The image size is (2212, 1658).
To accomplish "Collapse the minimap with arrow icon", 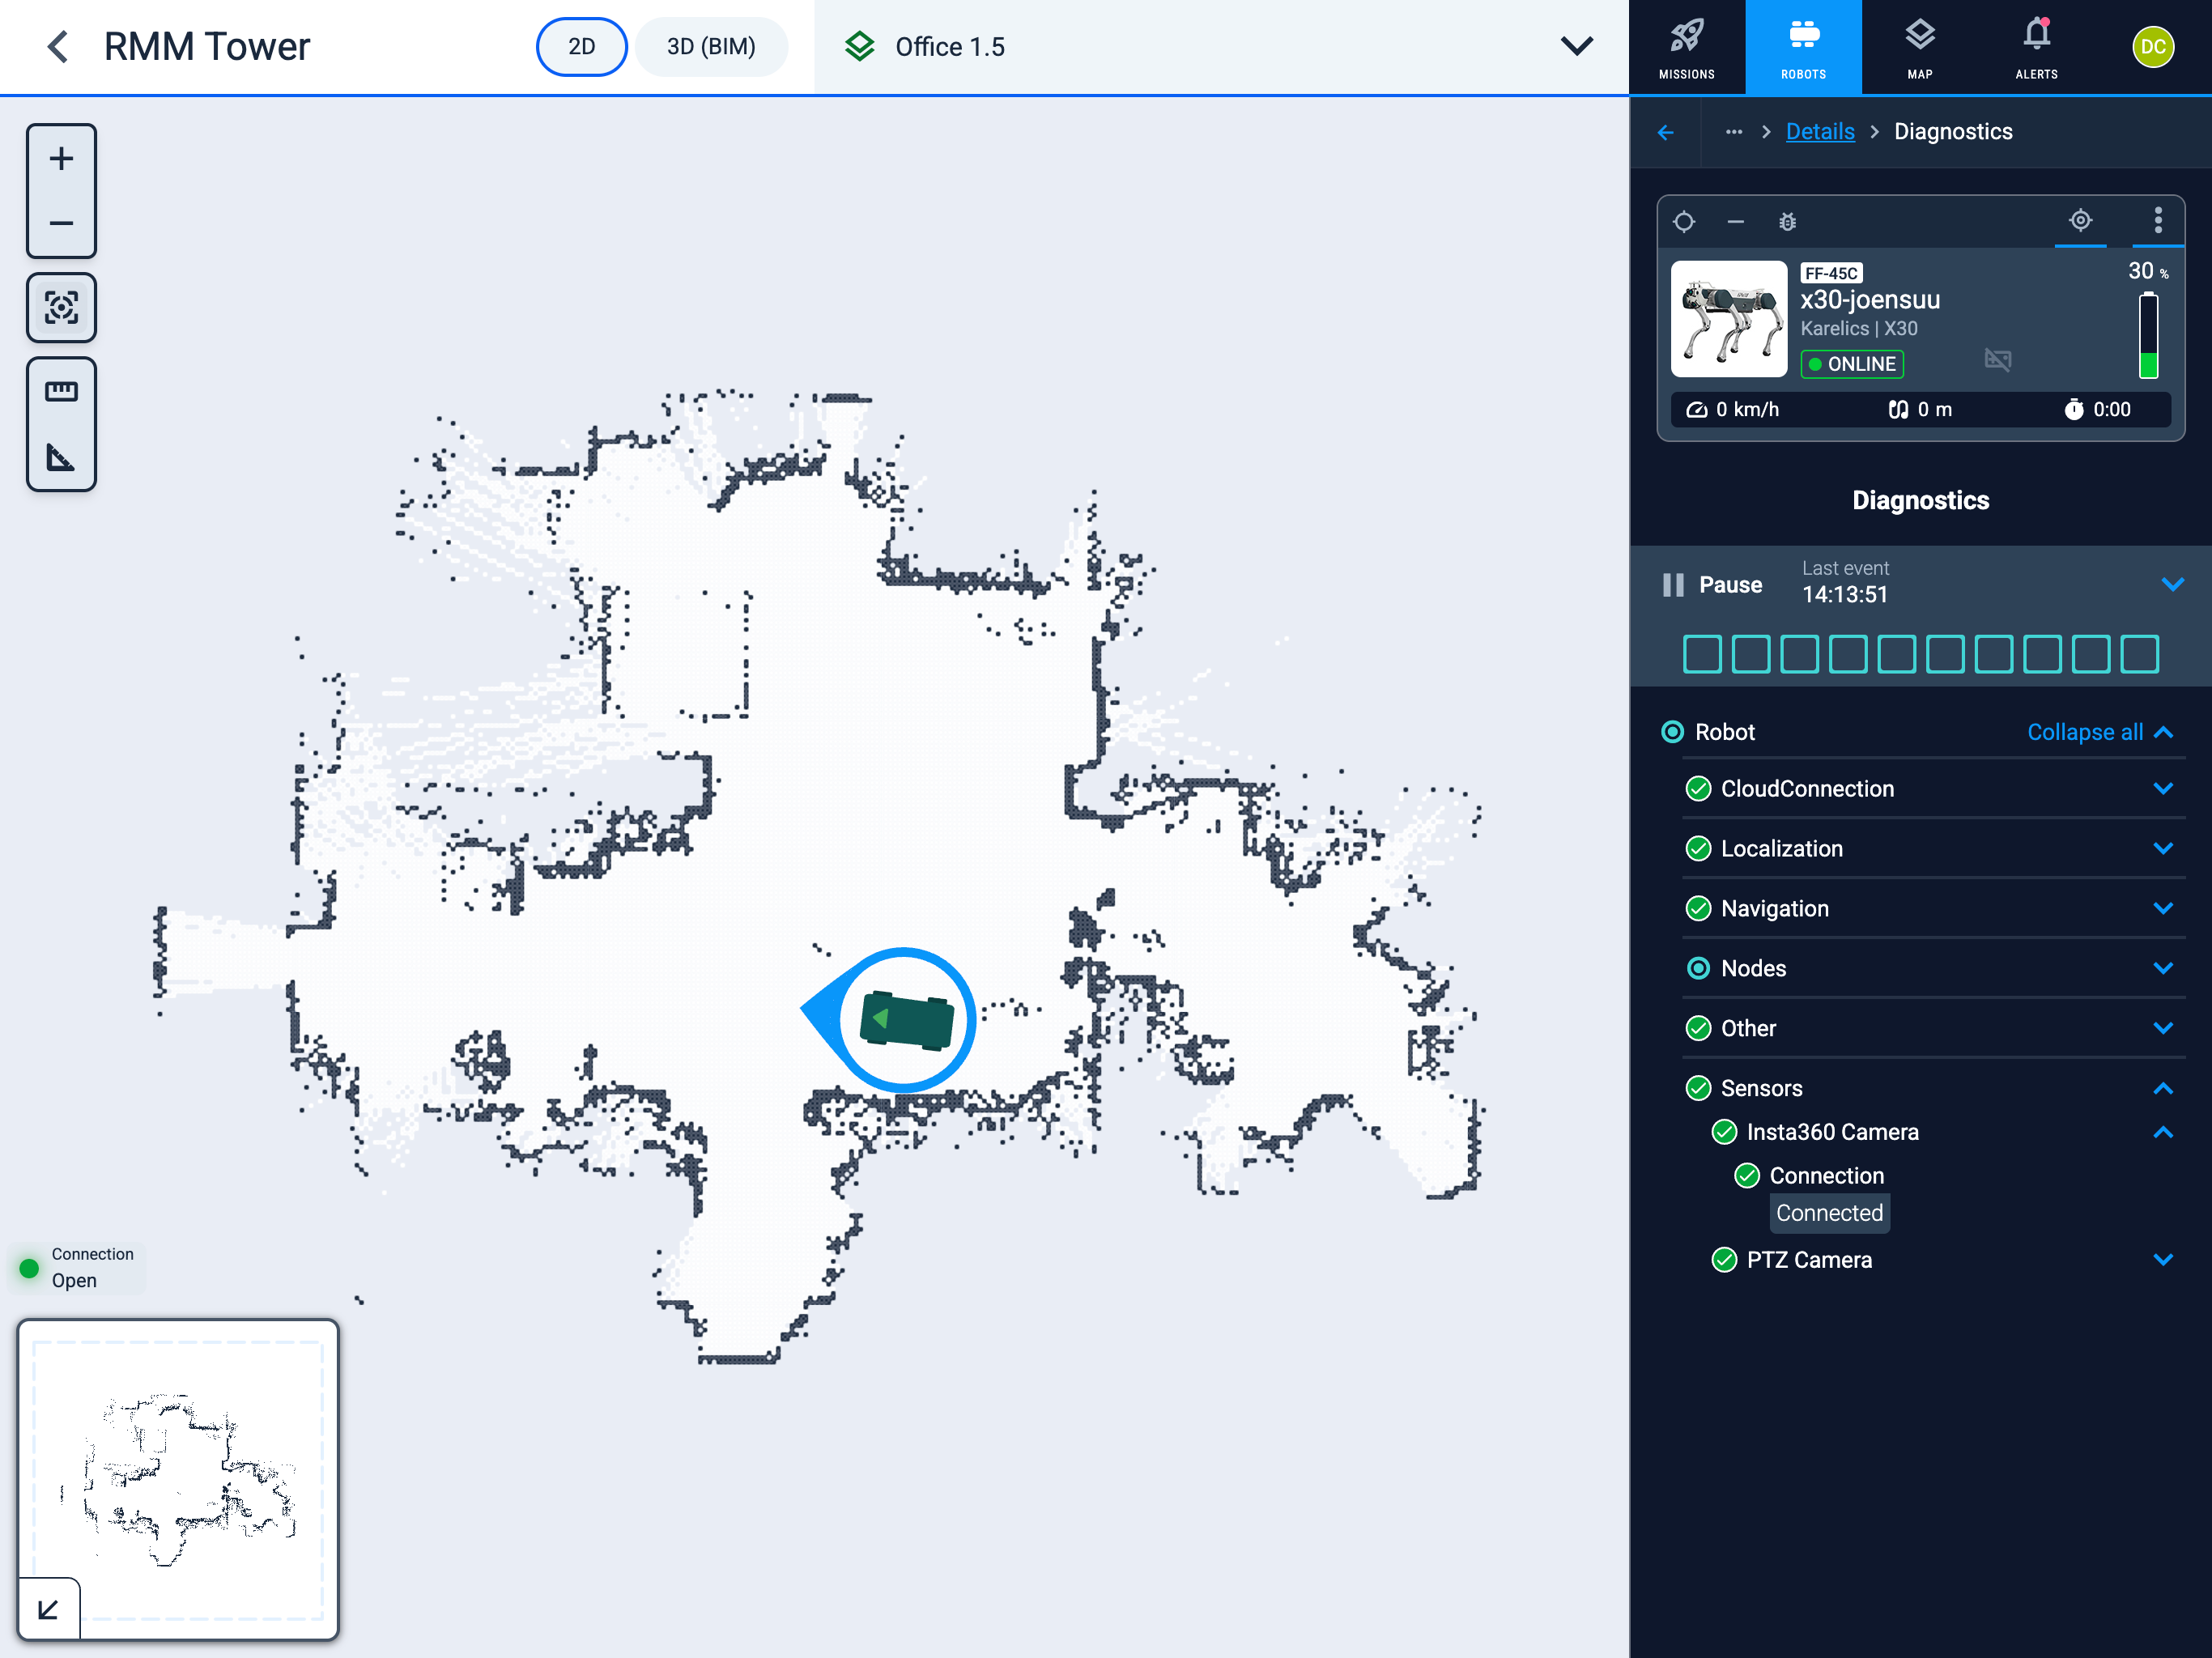I will 48,1609.
